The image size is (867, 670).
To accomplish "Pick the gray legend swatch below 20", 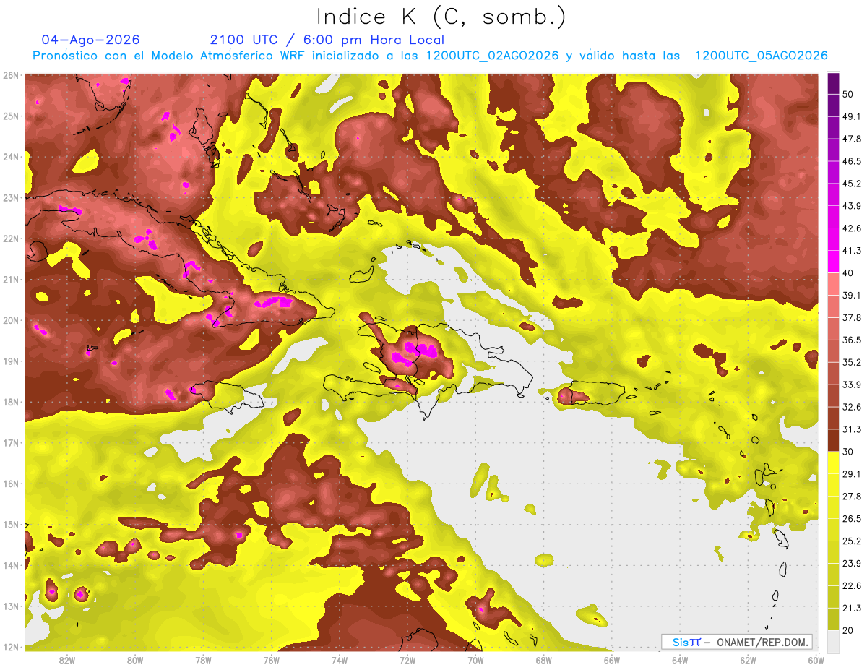I will (x=833, y=640).
